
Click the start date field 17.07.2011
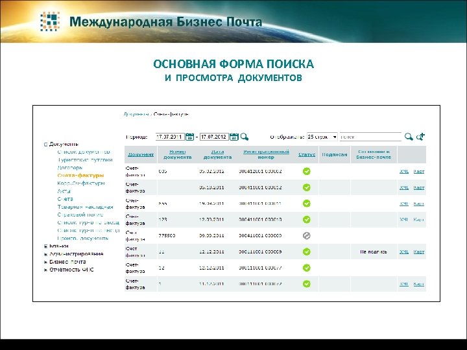[170, 137]
